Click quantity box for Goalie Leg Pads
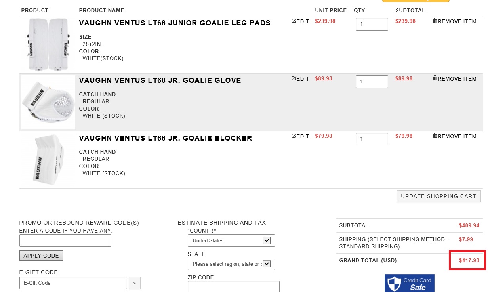Image resolution: width=490 pixels, height=292 pixels. click(x=372, y=24)
